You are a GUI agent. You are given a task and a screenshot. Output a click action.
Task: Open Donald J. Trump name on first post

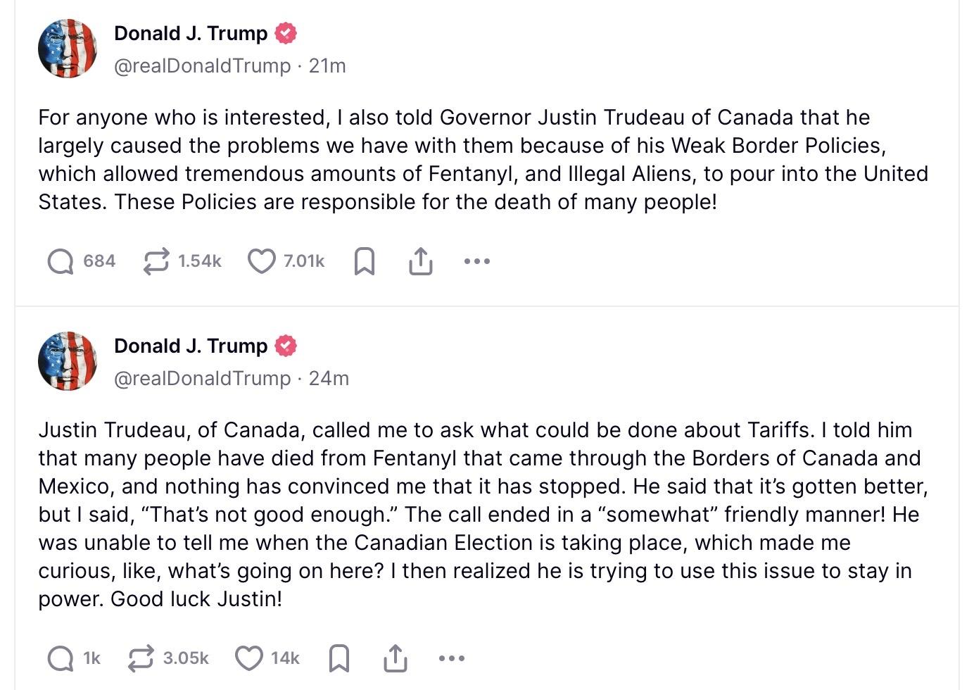(x=191, y=33)
